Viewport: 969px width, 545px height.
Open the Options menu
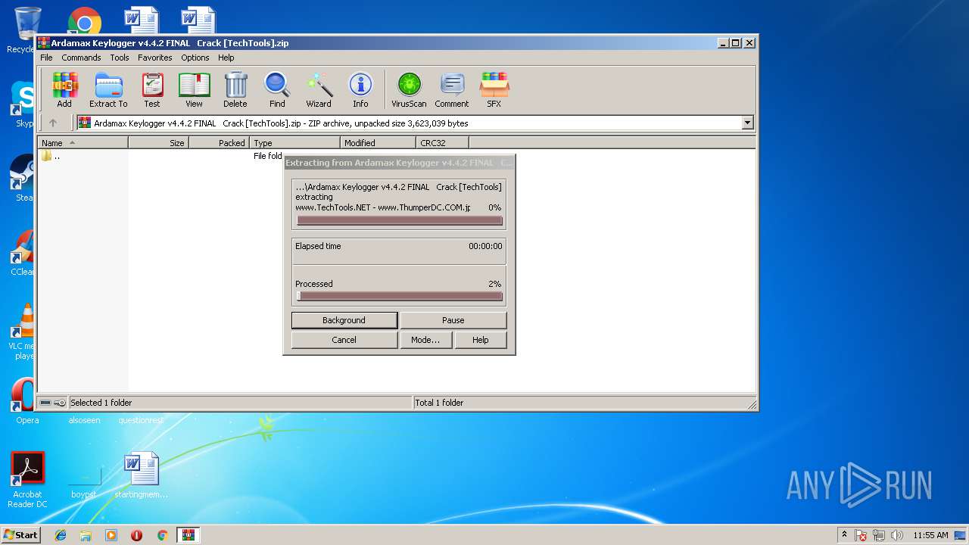tap(195, 58)
